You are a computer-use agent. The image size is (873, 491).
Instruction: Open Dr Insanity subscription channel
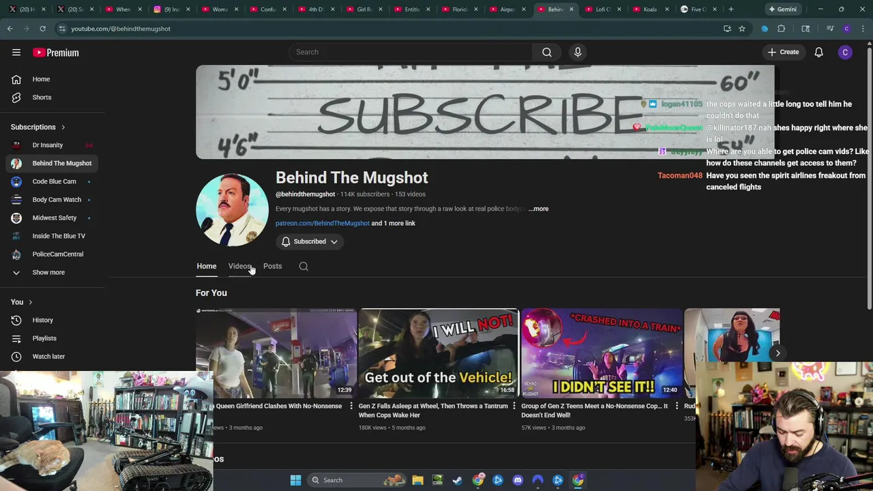click(52, 145)
